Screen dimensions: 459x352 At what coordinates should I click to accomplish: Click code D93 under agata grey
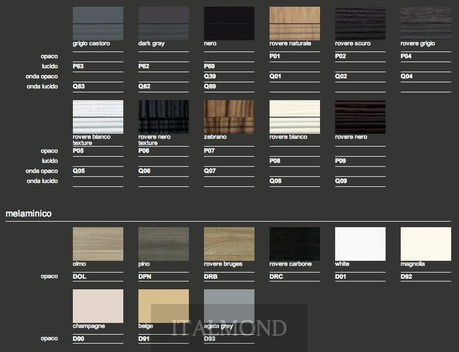pyautogui.click(x=210, y=339)
